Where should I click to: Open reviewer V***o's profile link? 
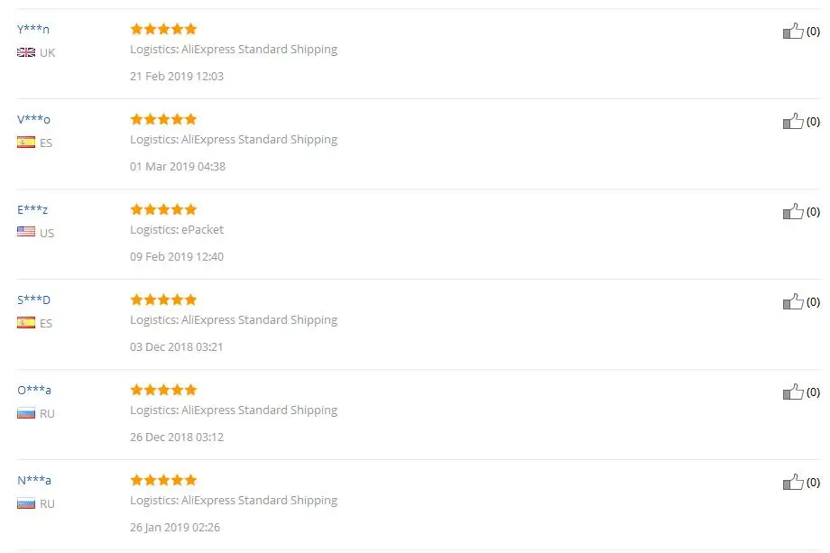33,119
